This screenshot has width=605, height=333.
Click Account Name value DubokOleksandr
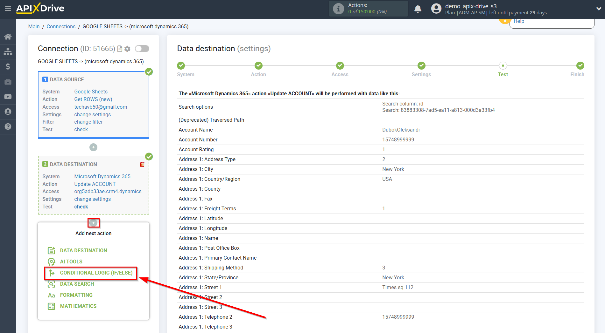(401, 130)
